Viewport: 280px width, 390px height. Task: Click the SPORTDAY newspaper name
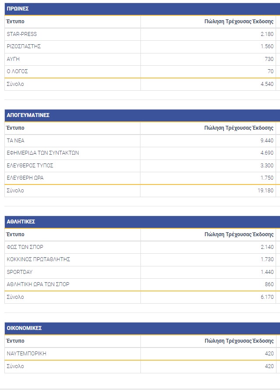click(20, 272)
